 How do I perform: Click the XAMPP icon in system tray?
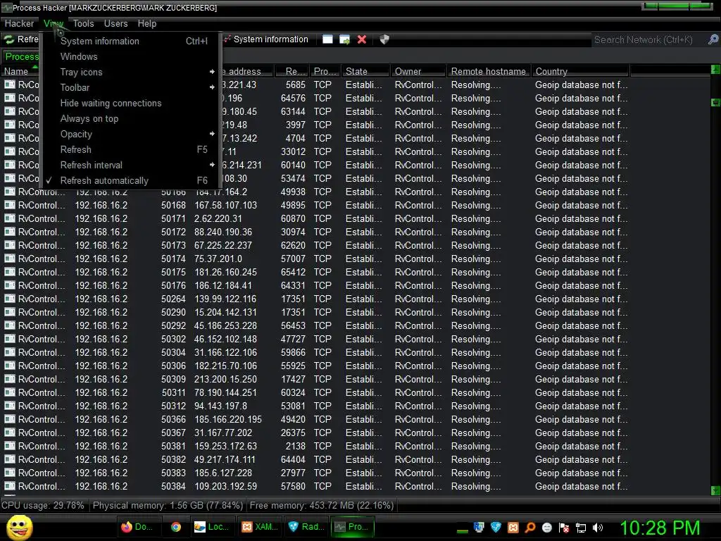point(513,528)
